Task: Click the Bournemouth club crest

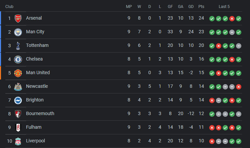Action: [18, 114]
